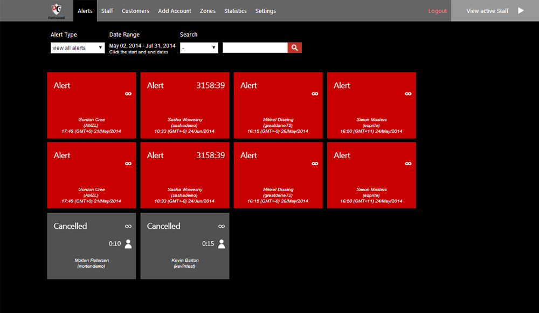The image size is (539, 313).
Task: Expand the Search filter dropdown
Action: [x=199, y=48]
